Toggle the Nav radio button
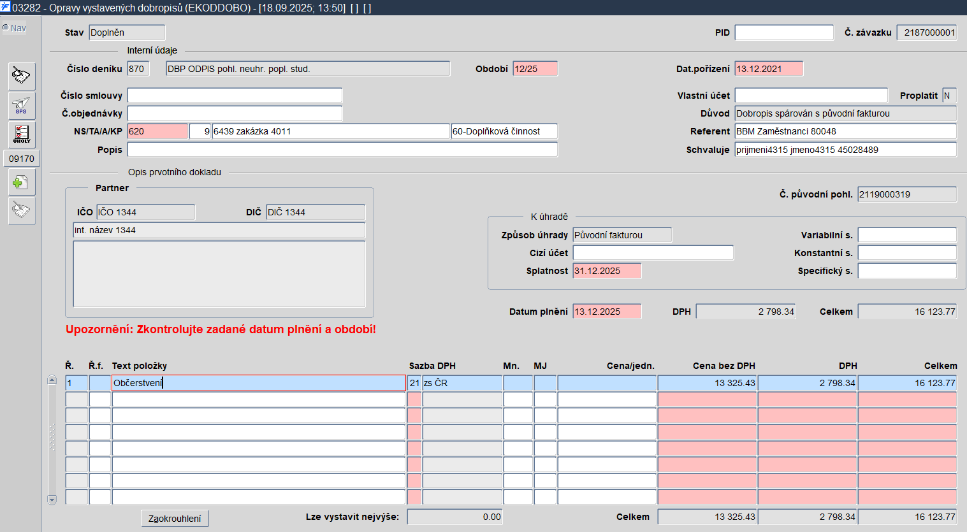The height and width of the screenshot is (532, 967). point(6,28)
